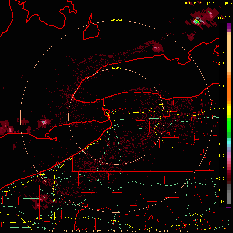Click the 4.2 value on color scale
Image resolution: width=233 pixels, height=233 pixels.
[221, 110]
